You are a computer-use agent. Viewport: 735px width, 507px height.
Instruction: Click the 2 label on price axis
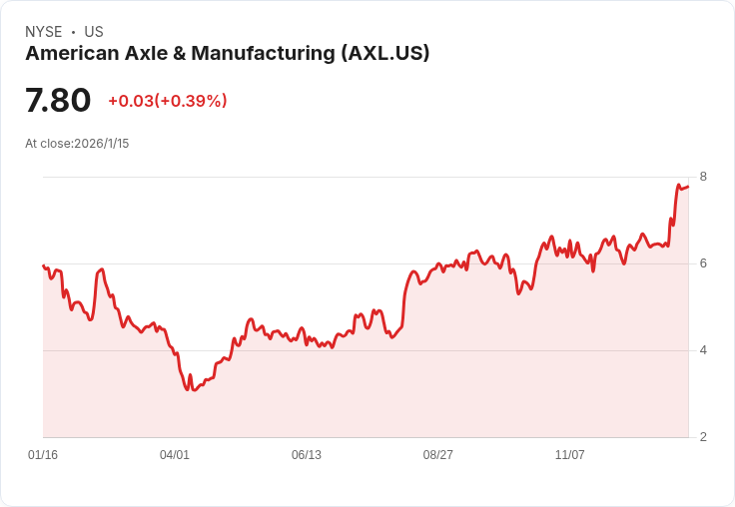703,437
